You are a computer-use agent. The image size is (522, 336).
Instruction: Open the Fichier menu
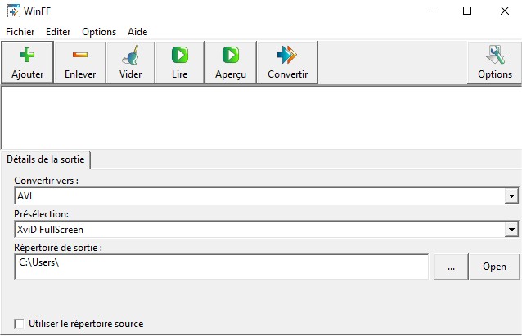tap(20, 32)
